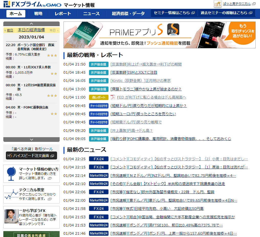The height and width of the screenshot is (237, 260).
Task: Open [磯釣り師]FOMC議事録 report
Action: (171, 139)
